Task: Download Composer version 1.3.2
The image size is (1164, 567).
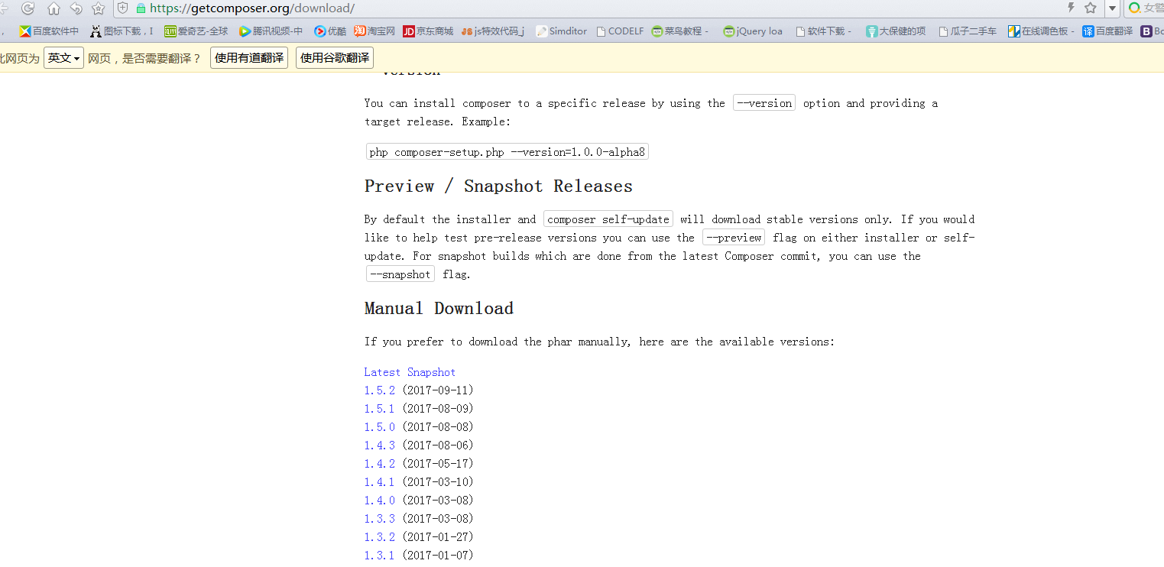Action: pos(380,537)
